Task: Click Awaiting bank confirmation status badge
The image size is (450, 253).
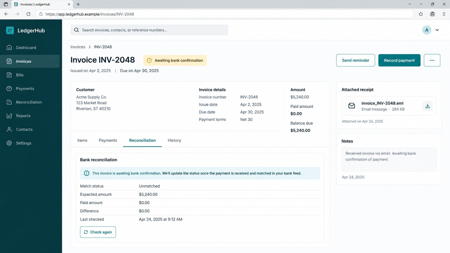Action: [x=175, y=60]
